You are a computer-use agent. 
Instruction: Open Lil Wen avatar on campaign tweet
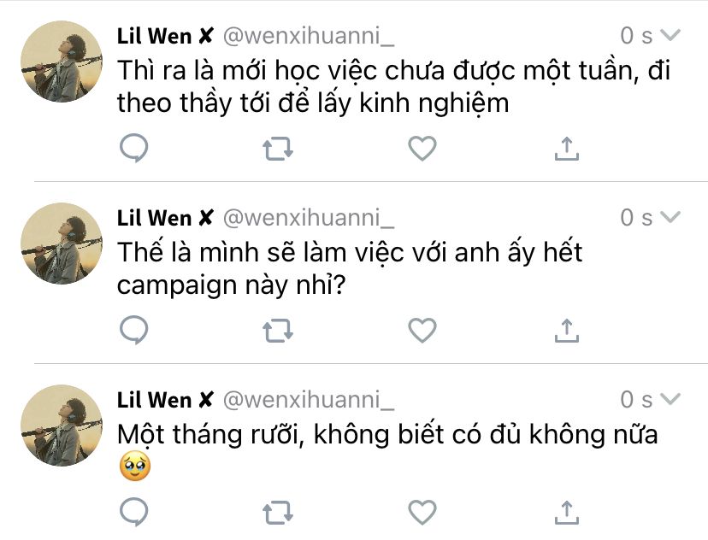(x=62, y=244)
